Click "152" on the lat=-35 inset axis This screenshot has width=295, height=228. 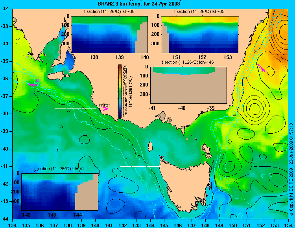(202, 57)
